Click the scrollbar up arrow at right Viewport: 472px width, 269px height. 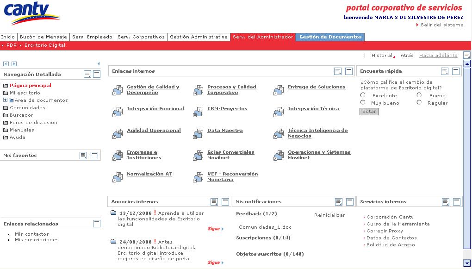pos(467,63)
